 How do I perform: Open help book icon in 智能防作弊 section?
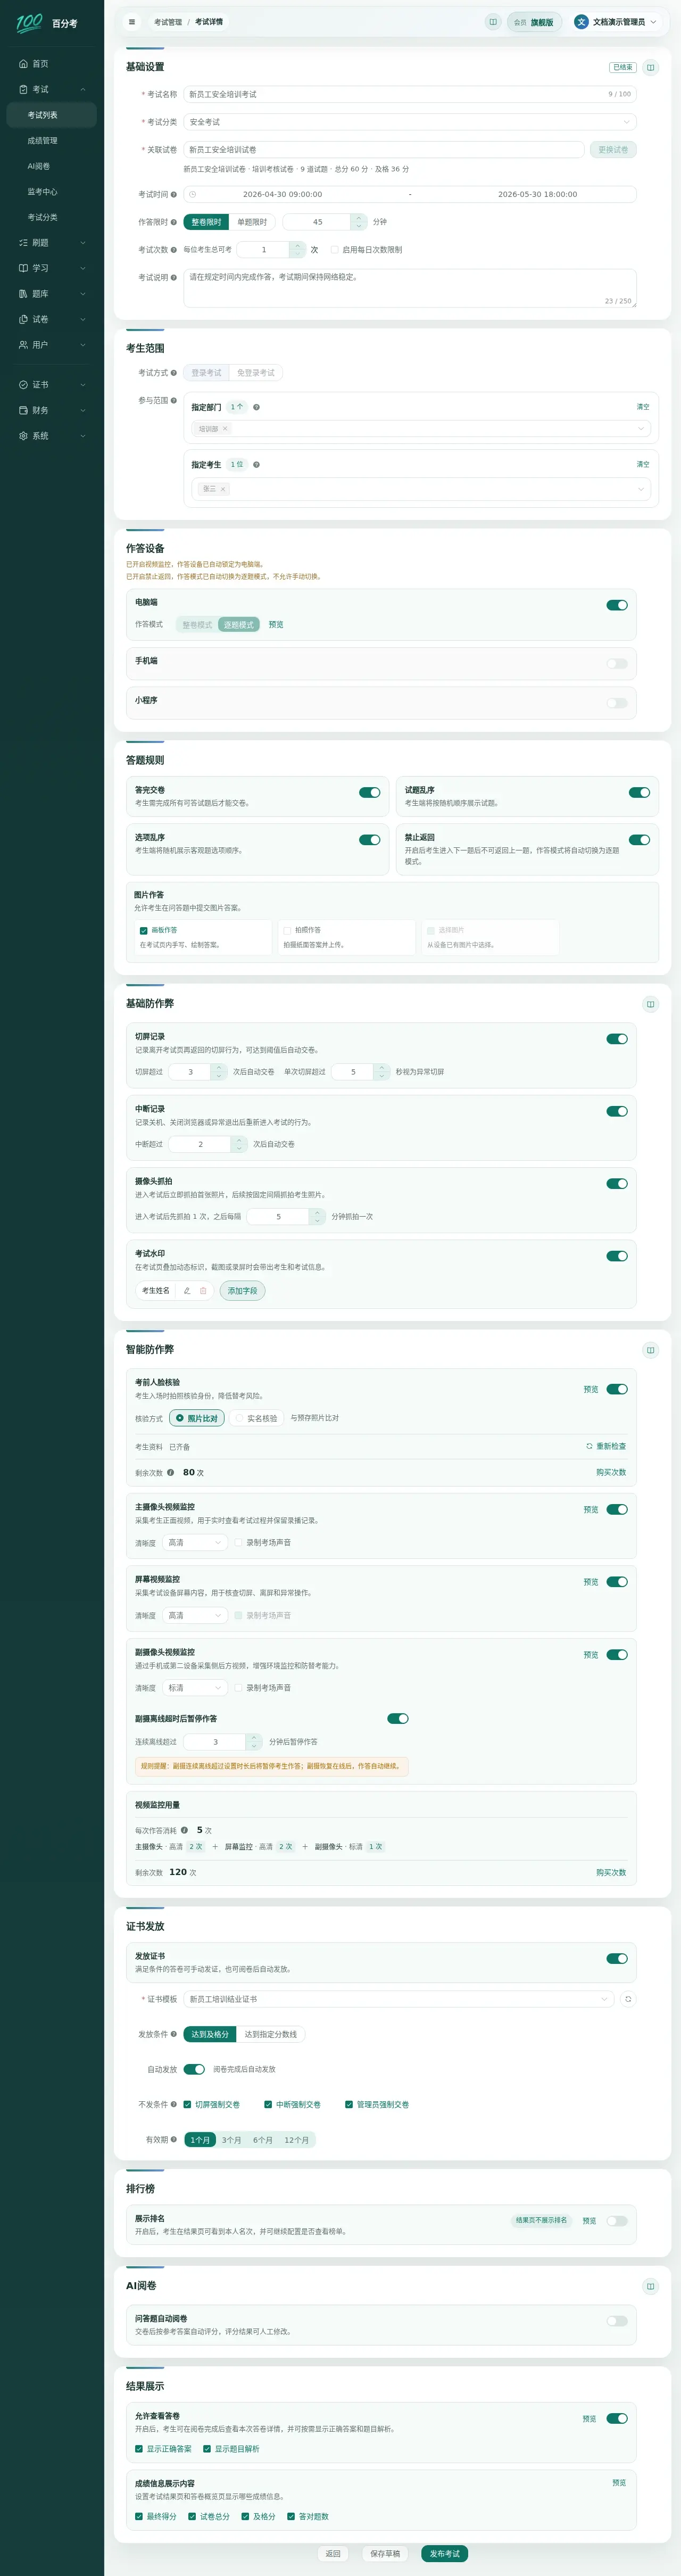pos(651,1350)
